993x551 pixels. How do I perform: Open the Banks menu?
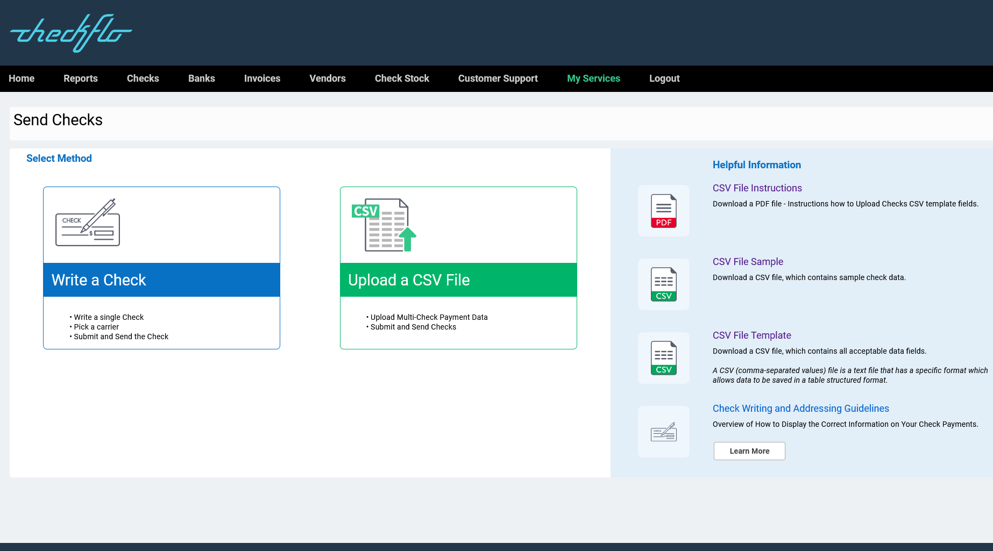[x=202, y=78]
